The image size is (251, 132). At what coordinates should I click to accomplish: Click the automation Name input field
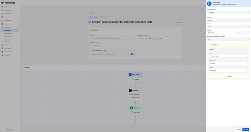click(x=113, y=38)
